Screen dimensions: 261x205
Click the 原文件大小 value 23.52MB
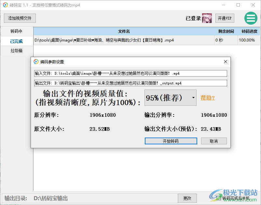click(100, 129)
